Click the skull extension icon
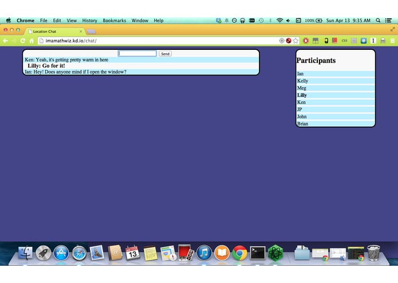 coord(383,41)
